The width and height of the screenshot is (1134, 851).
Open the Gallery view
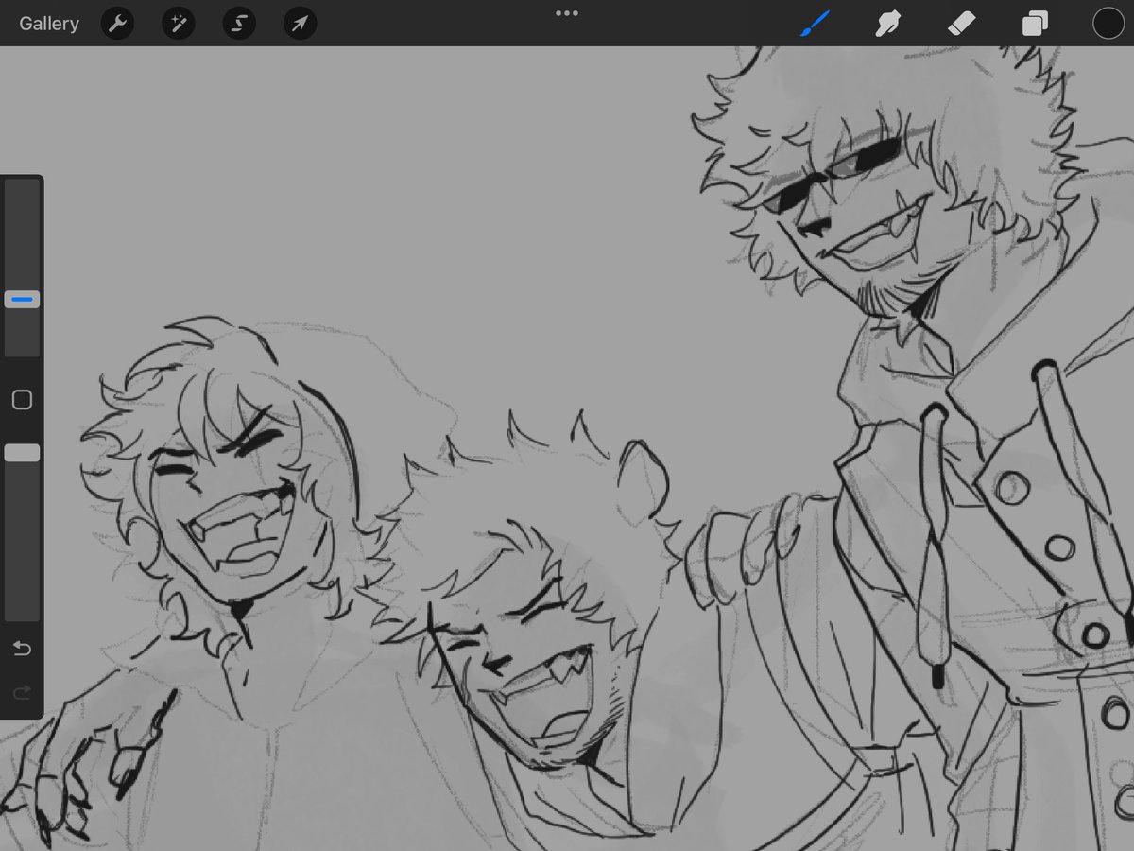click(49, 24)
